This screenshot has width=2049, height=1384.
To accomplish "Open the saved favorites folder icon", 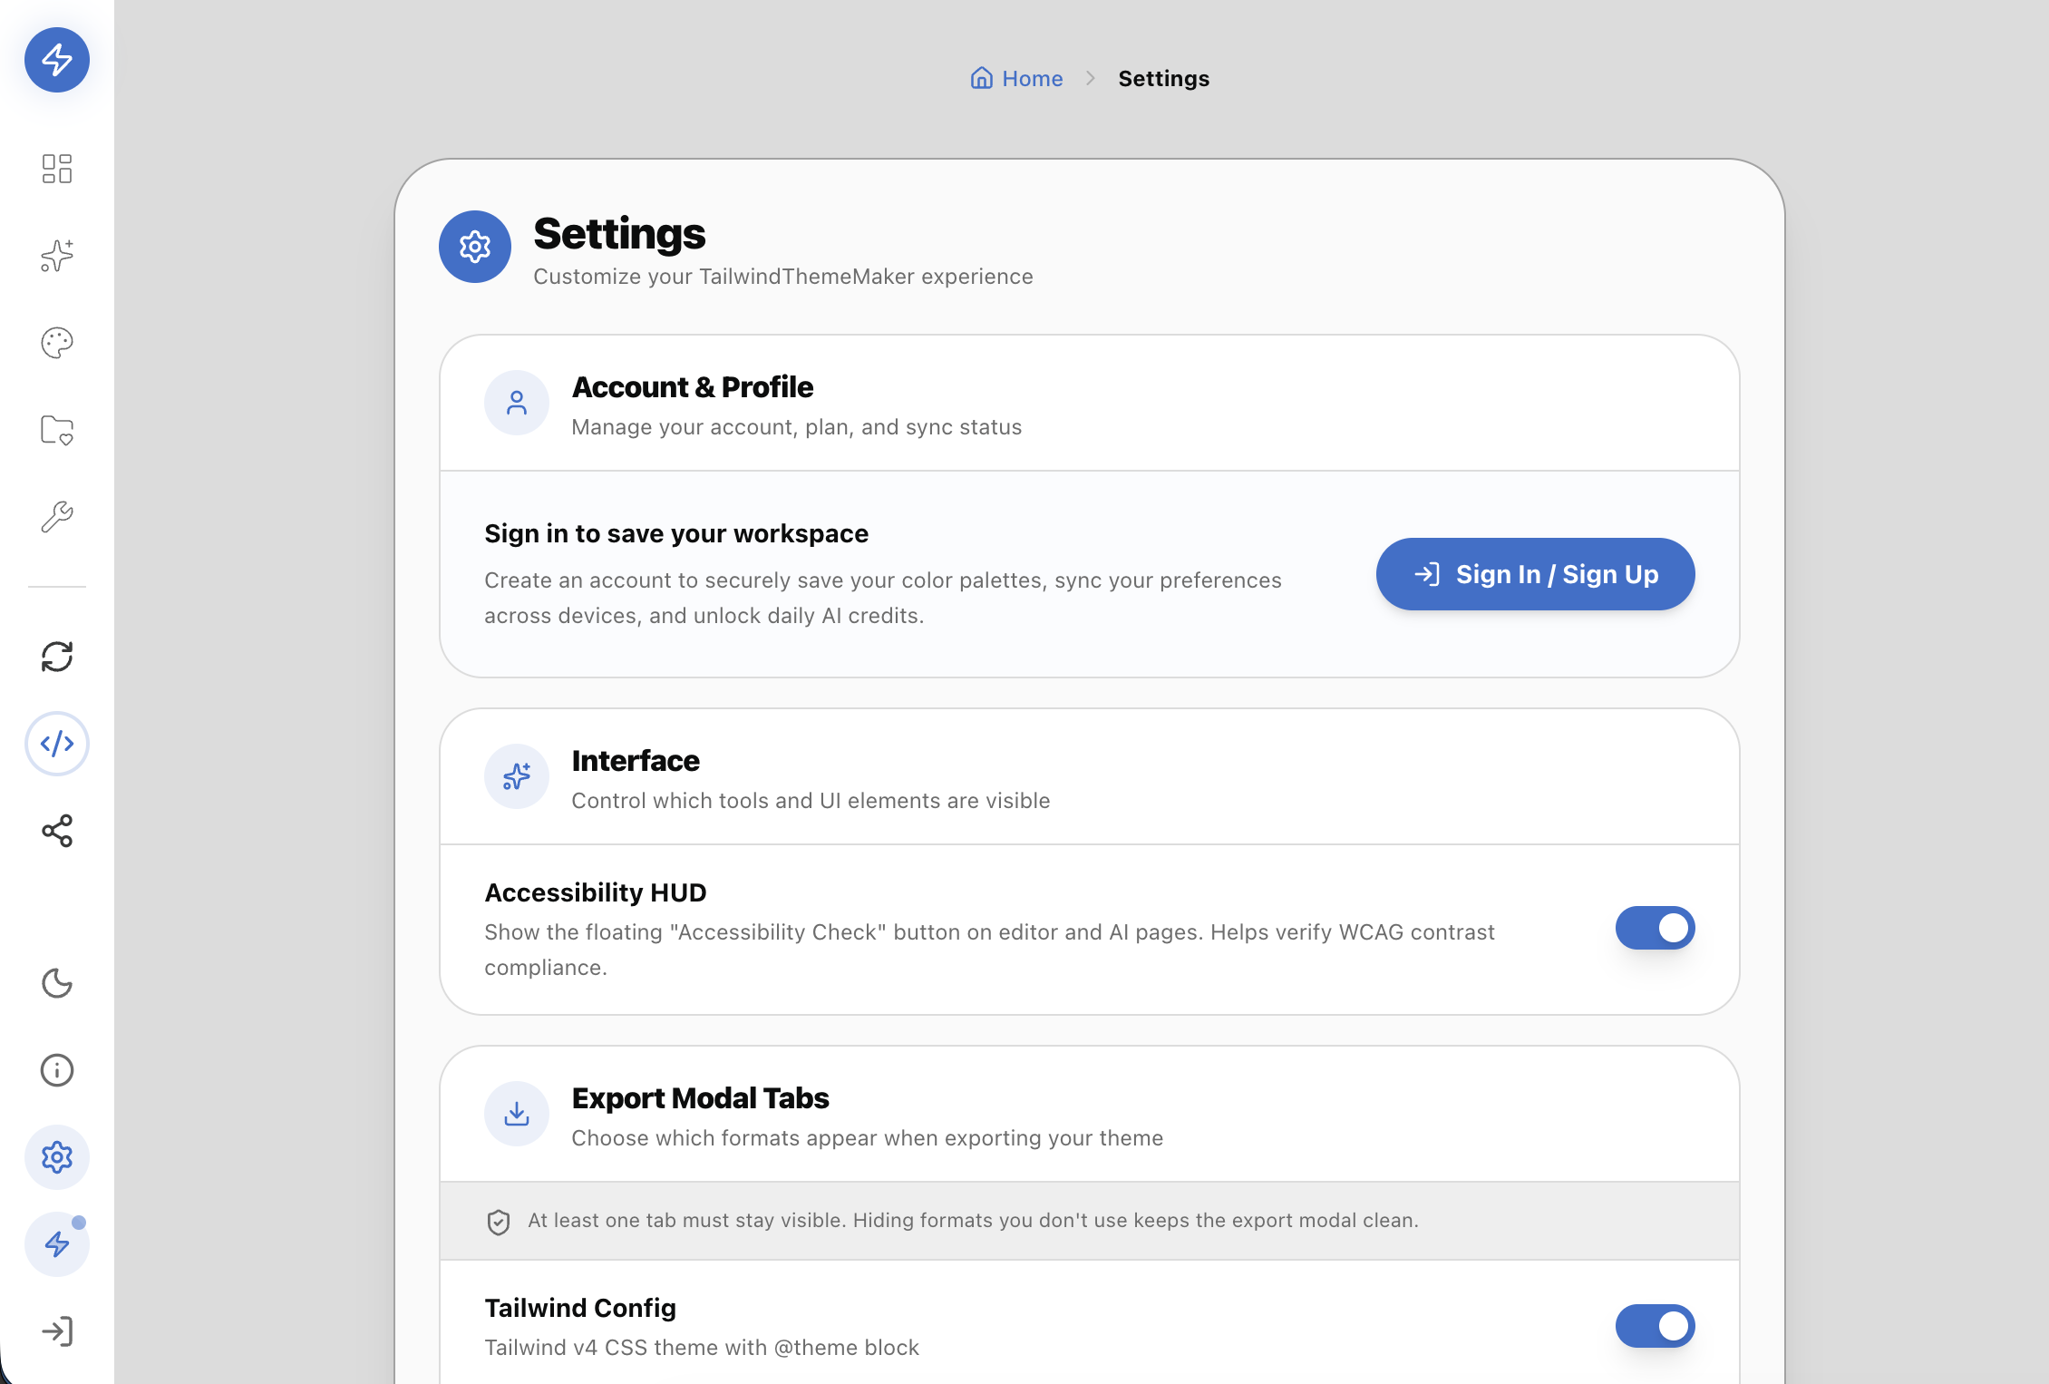I will [x=57, y=430].
